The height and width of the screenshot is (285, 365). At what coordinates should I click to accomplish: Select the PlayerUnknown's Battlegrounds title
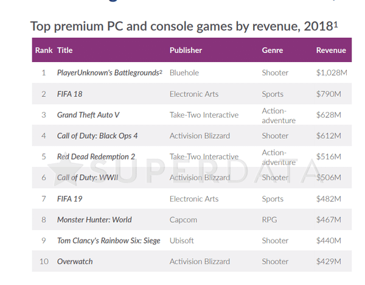point(109,72)
